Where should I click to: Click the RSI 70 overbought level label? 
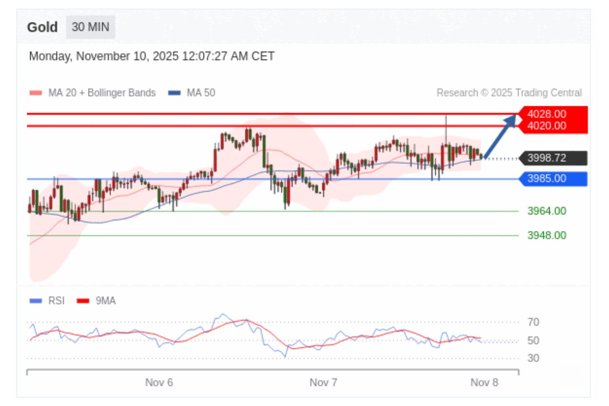click(533, 322)
